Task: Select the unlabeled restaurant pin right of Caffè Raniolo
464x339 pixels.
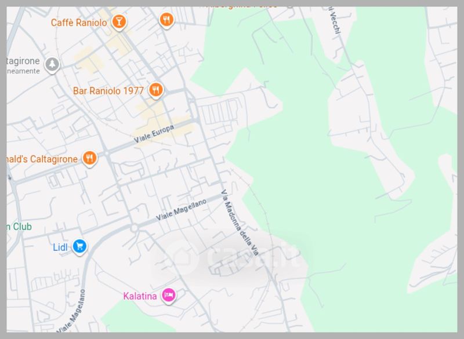Action: pos(166,20)
